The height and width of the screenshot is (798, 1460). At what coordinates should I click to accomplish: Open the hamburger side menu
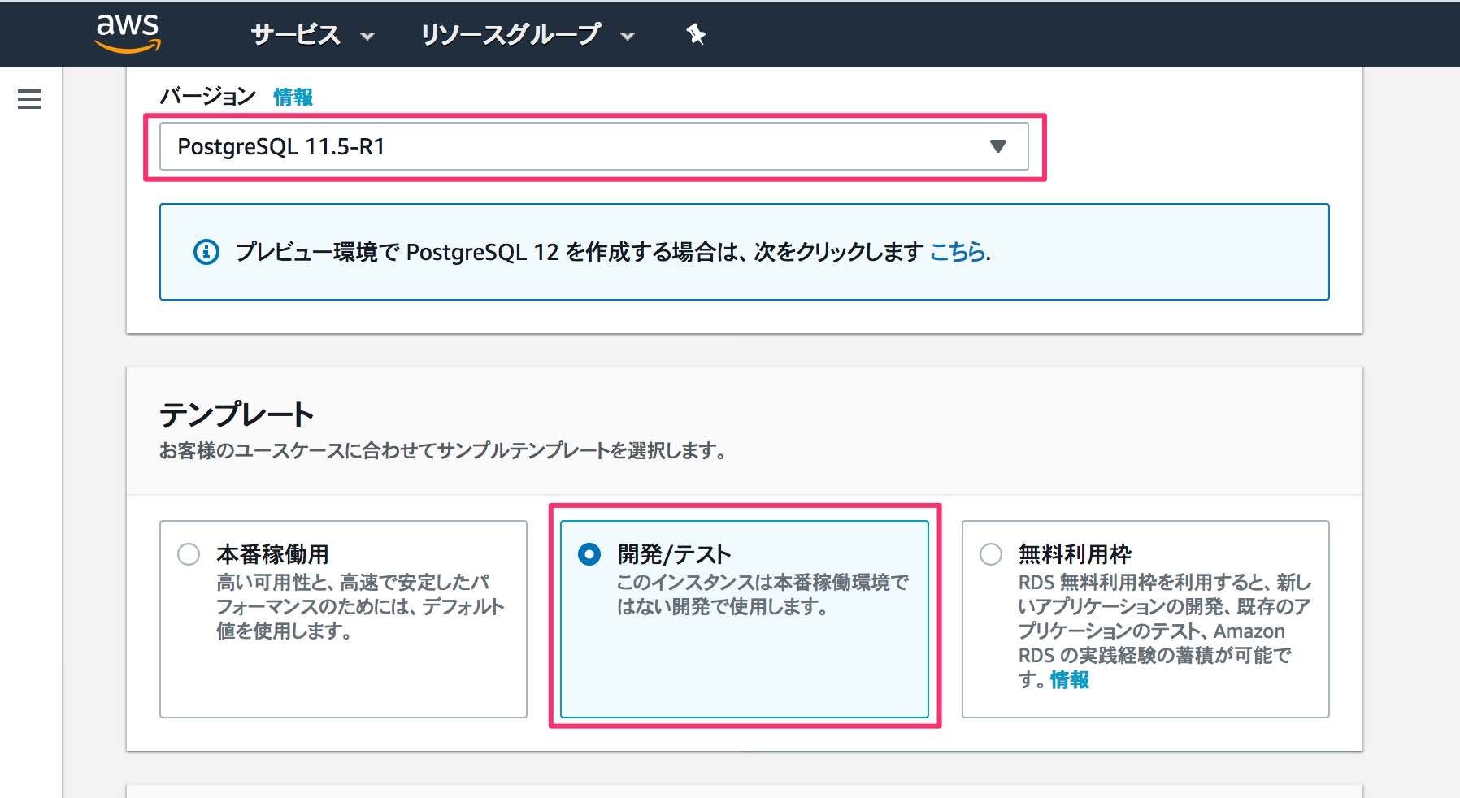(x=29, y=99)
